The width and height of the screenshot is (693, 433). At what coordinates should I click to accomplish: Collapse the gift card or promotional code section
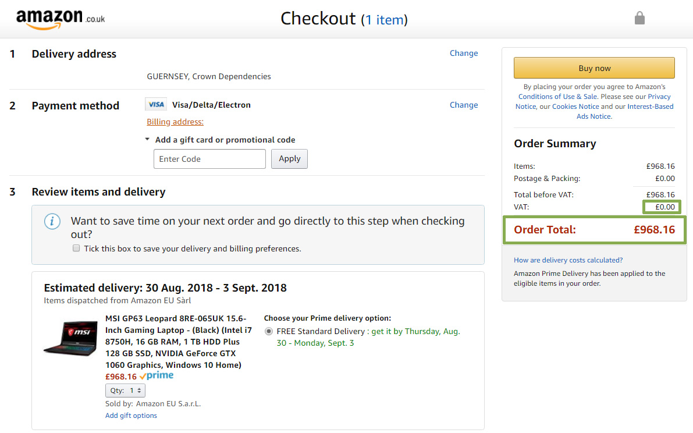[147, 139]
